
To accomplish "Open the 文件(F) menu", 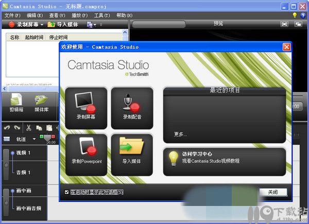I will click(x=12, y=15).
